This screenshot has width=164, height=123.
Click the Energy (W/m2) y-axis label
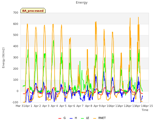[3, 58]
